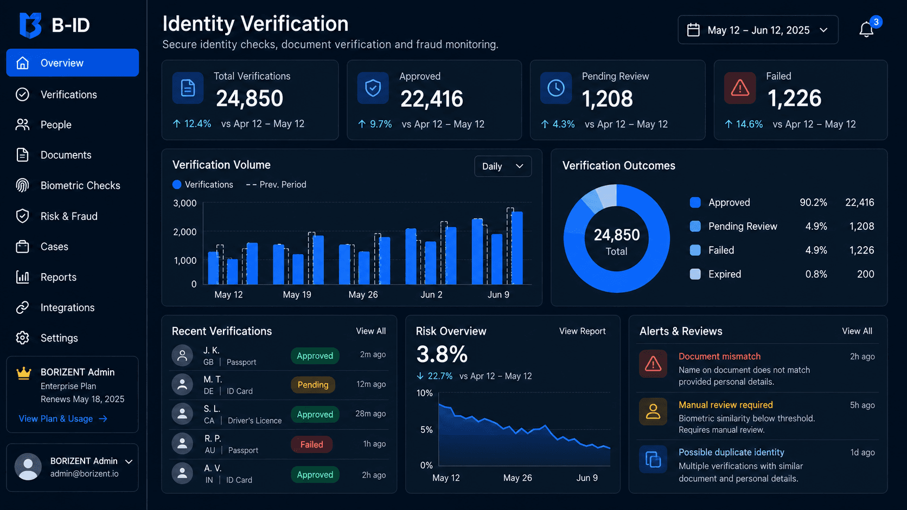Click the Pending badge for M. T.
The height and width of the screenshot is (510, 907).
(313, 385)
